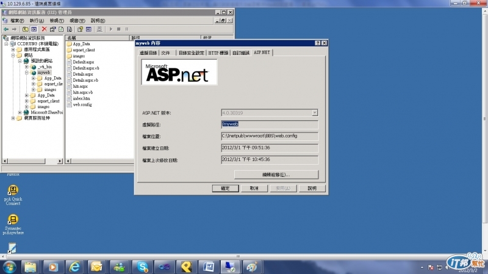Open Properties via the toolbar icon
The width and height of the screenshot is (488, 274).
(52, 29)
